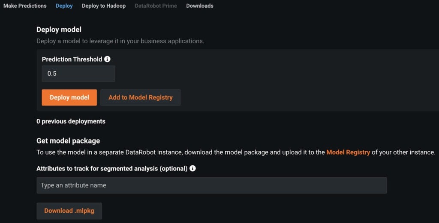Screen dimensions: 439x223
Task: Open the Deploy to Hadoop tab
Action: 104,6
